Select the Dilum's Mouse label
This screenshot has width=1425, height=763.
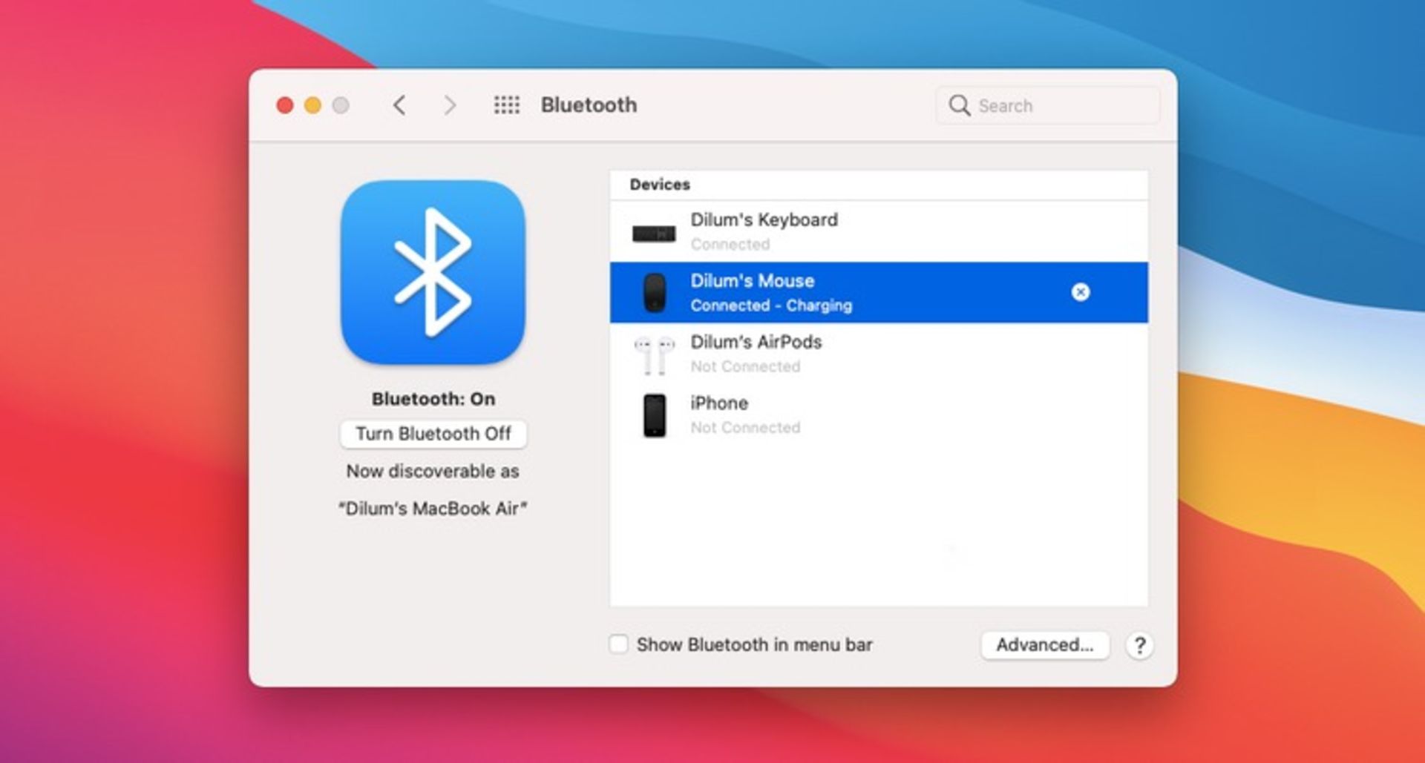pyautogui.click(x=752, y=281)
